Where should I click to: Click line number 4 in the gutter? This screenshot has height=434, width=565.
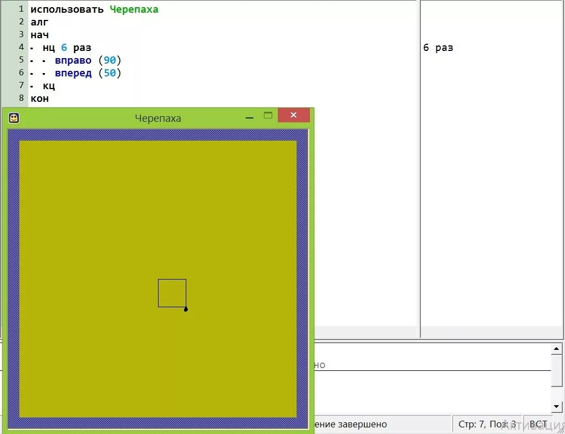pyautogui.click(x=21, y=47)
